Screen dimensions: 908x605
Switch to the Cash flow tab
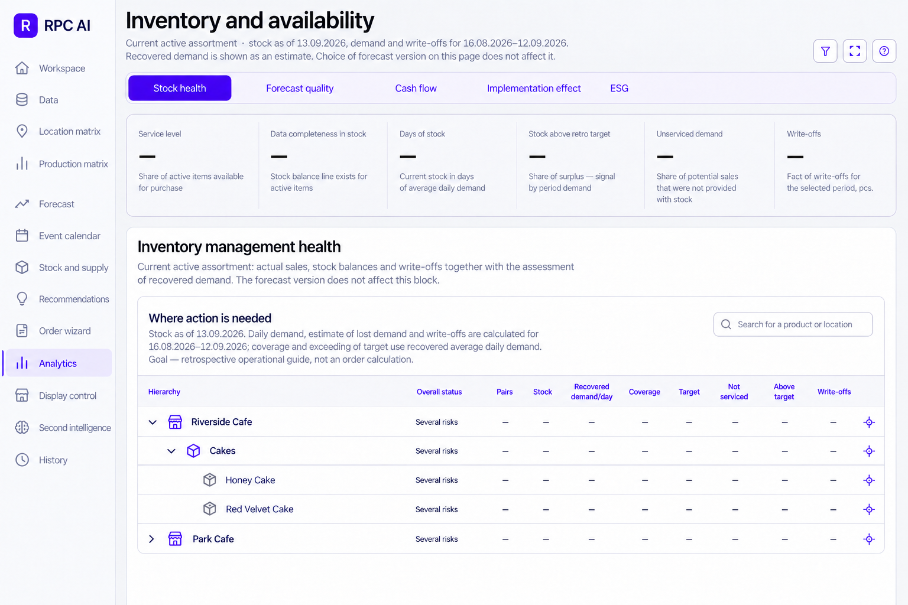(416, 88)
